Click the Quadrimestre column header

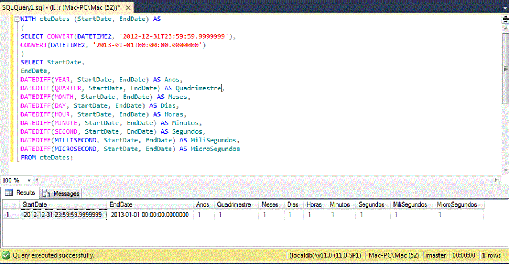pos(237,205)
